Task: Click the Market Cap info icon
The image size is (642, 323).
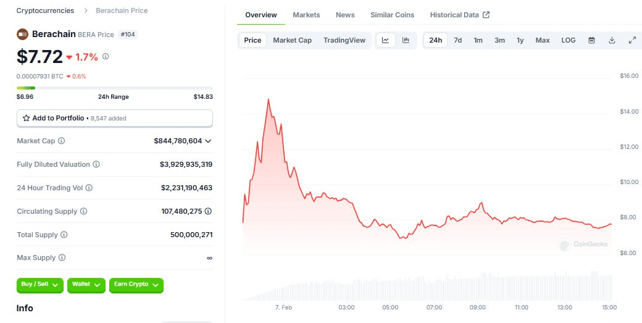Action: coord(61,141)
